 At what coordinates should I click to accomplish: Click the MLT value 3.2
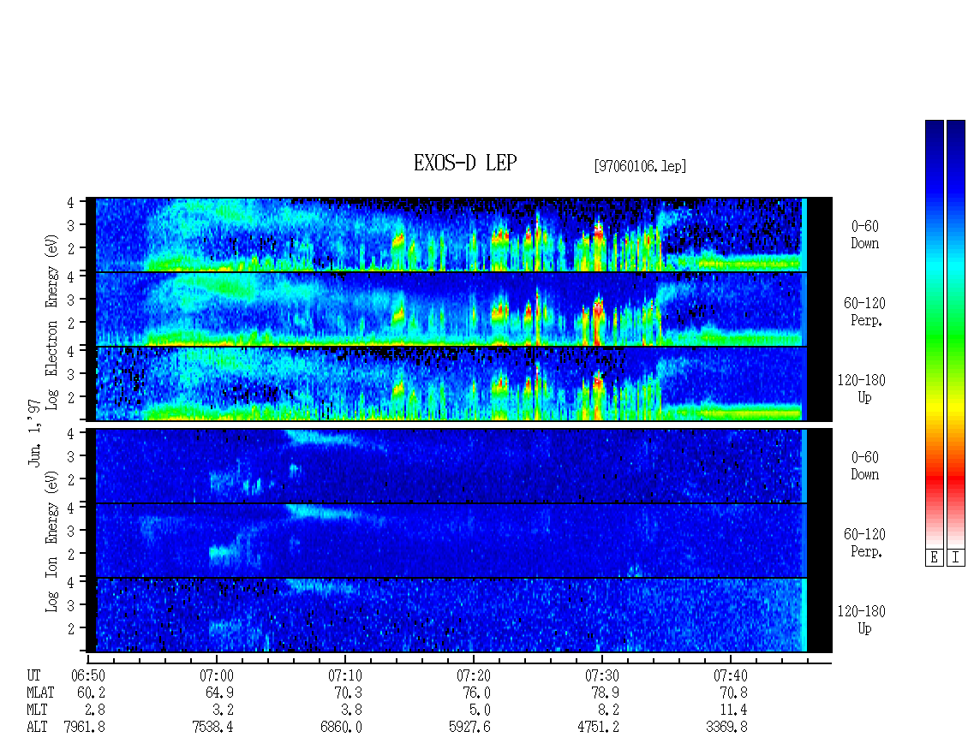tap(223, 710)
